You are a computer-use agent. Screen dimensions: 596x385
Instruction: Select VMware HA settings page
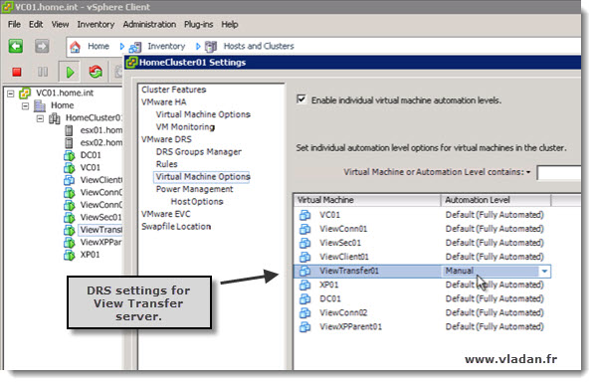click(x=163, y=102)
